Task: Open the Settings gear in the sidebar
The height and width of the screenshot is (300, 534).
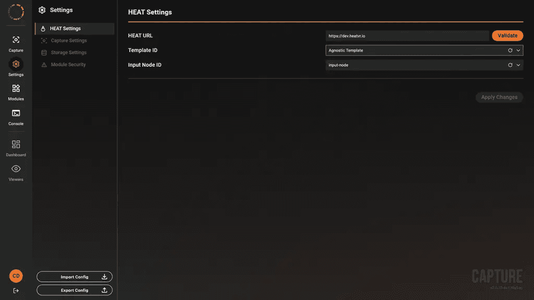Action: [x=16, y=68]
